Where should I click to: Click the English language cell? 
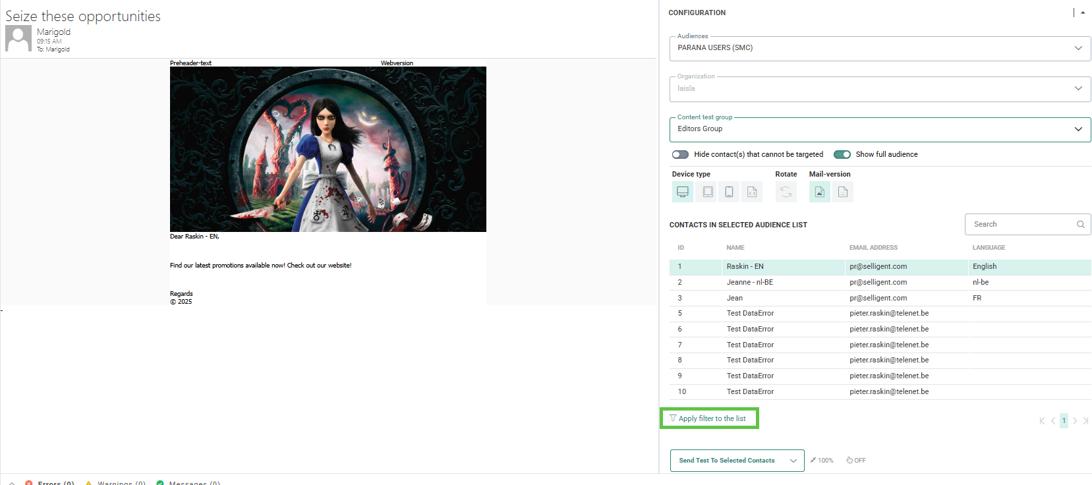pyautogui.click(x=985, y=266)
